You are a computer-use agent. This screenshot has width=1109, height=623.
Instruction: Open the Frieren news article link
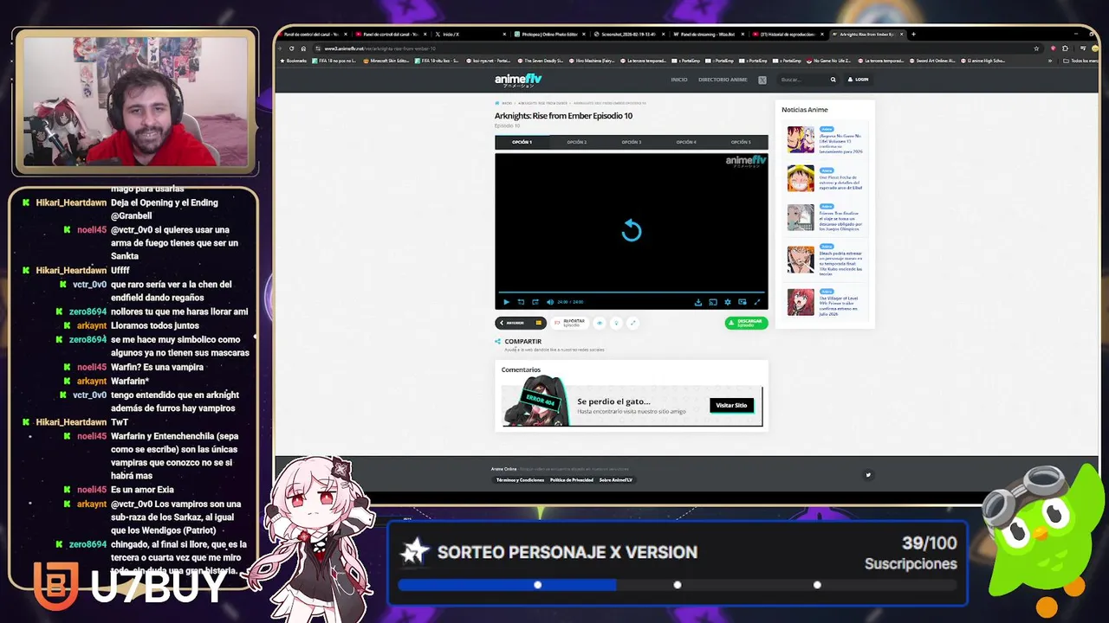tap(840, 222)
